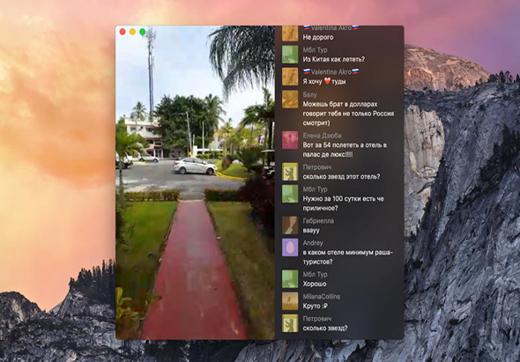Select the username Елена Дзюба
This screenshot has height=362, width=520.
[322, 136]
